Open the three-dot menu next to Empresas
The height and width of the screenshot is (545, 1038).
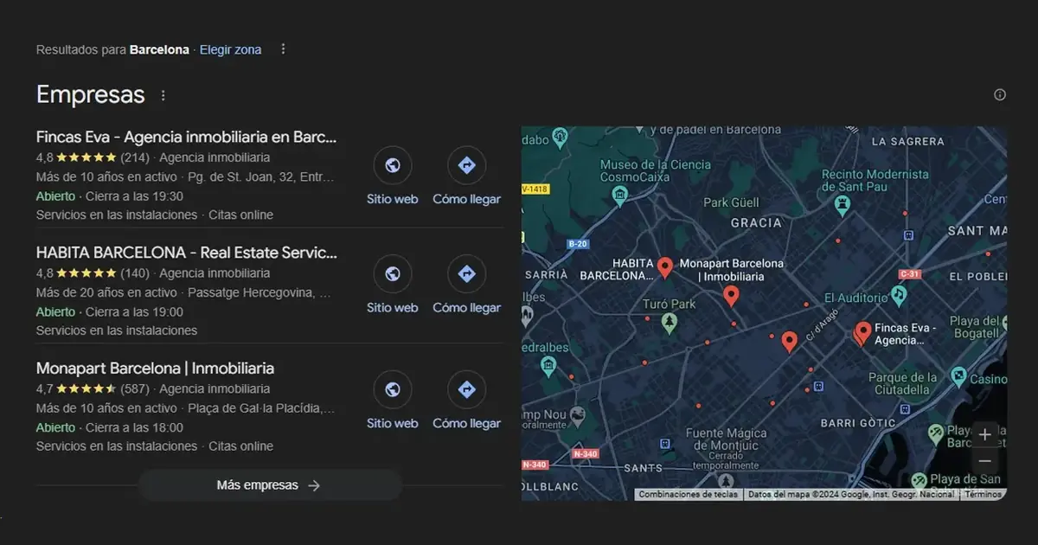click(x=163, y=95)
